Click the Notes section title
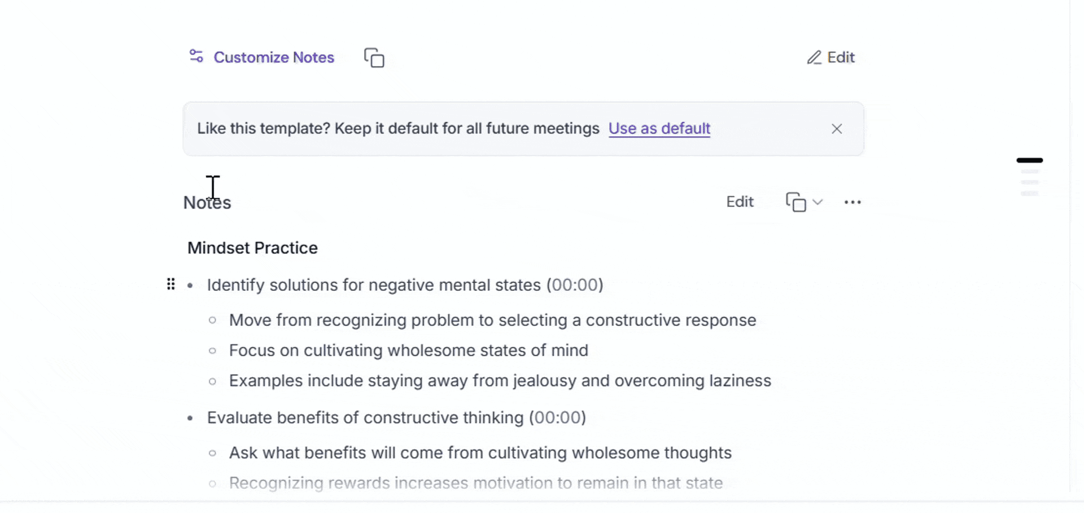Screen dimensions: 1084x513 click(x=207, y=203)
